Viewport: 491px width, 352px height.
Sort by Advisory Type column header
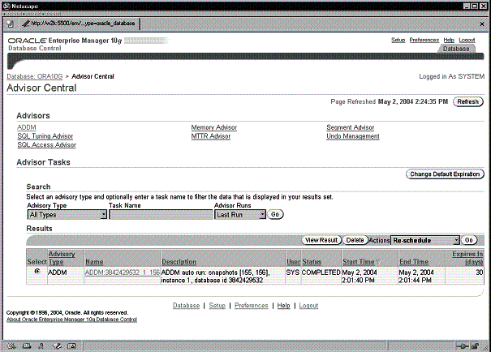pyautogui.click(x=62, y=258)
